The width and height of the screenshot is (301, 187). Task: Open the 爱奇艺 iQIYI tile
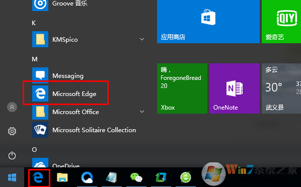pos(281,22)
